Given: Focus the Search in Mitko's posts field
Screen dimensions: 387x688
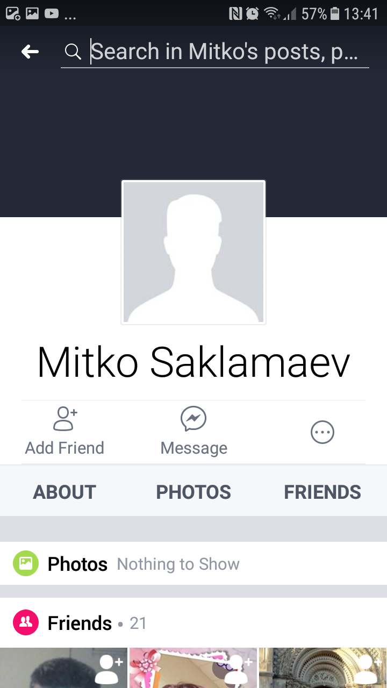Looking at the screenshot, I should tap(215, 52).
